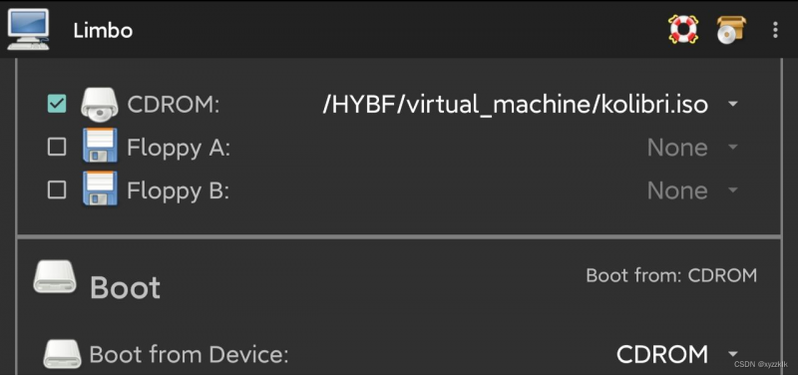Click the package disc install icon
The height and width of the screenshot is (375, 798).
click(731, 30)
